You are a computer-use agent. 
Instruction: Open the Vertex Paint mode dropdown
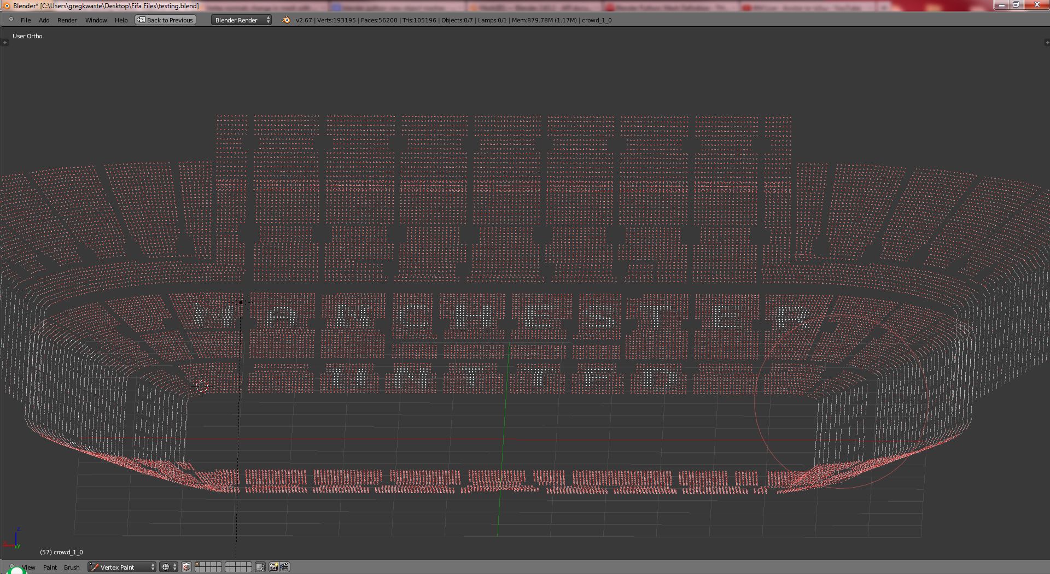click(122, 567)
